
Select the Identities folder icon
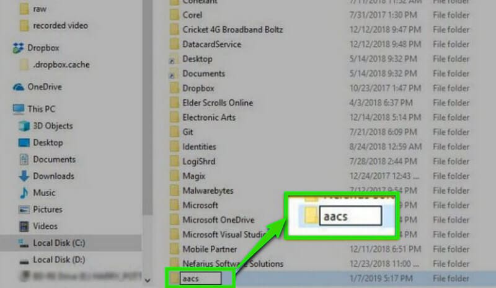(x=174, y=146)
